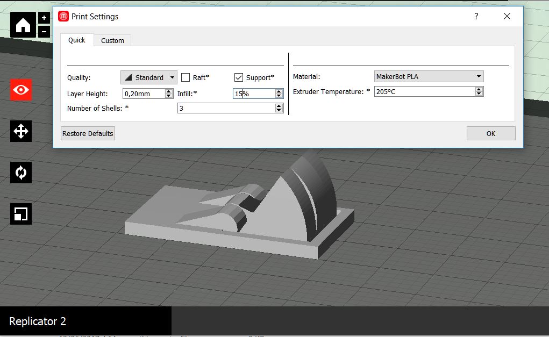549x337 pixels.
Task: Click the Extruder Temperature: * label
Action: click(332, 91)
